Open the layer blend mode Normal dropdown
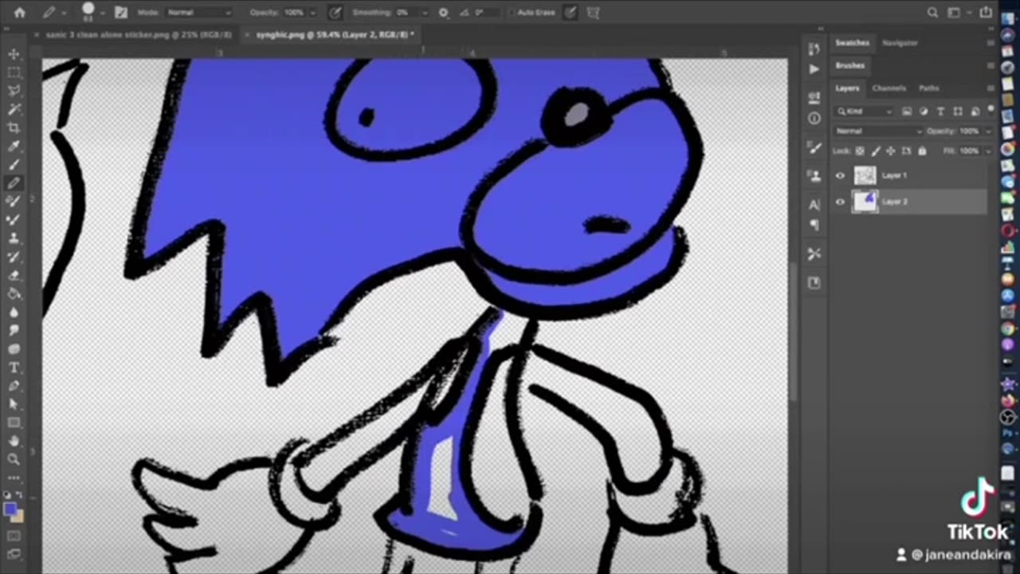Viewport: 1020px width, 574px height. [x=878, y=131]
